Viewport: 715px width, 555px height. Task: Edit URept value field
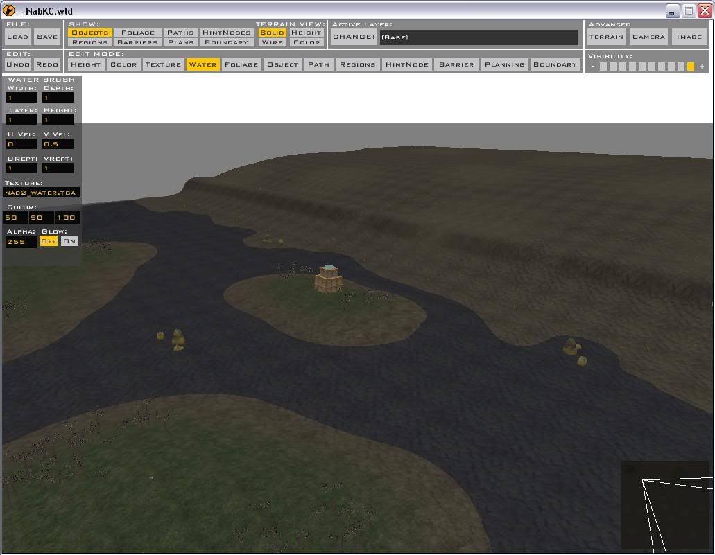tap(21, 168)
